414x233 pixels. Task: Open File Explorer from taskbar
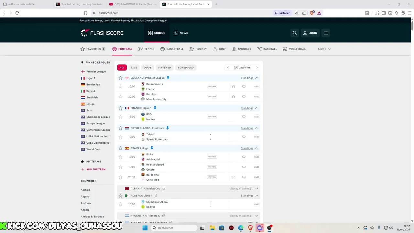212,228
